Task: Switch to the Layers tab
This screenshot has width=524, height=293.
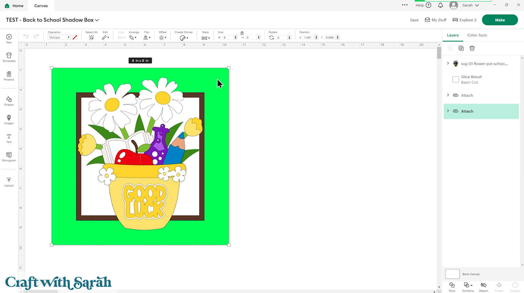Action: click(x=453, y=35)
